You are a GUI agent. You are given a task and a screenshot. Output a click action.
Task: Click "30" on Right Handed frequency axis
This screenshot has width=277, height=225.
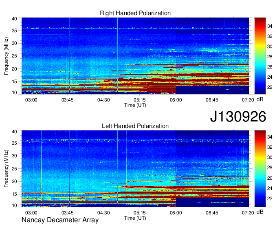pyautogui.click(x=14, y=43)
